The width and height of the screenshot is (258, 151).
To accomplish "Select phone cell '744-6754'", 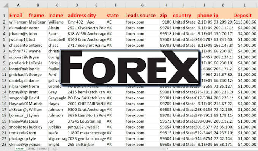I will 204,138.
